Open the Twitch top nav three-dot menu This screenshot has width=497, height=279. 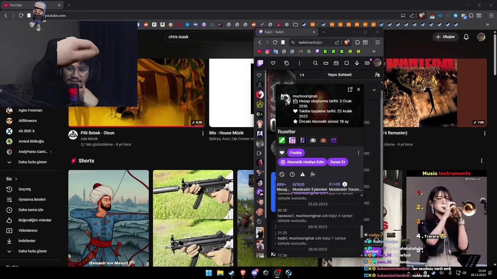(299, 63)
